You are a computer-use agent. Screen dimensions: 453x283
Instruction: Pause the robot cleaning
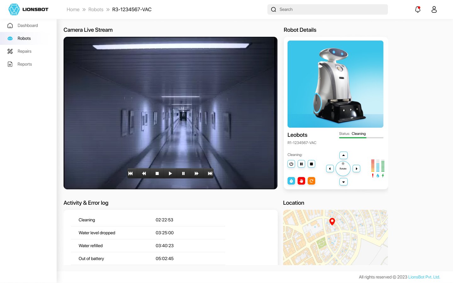pos(301,164)
